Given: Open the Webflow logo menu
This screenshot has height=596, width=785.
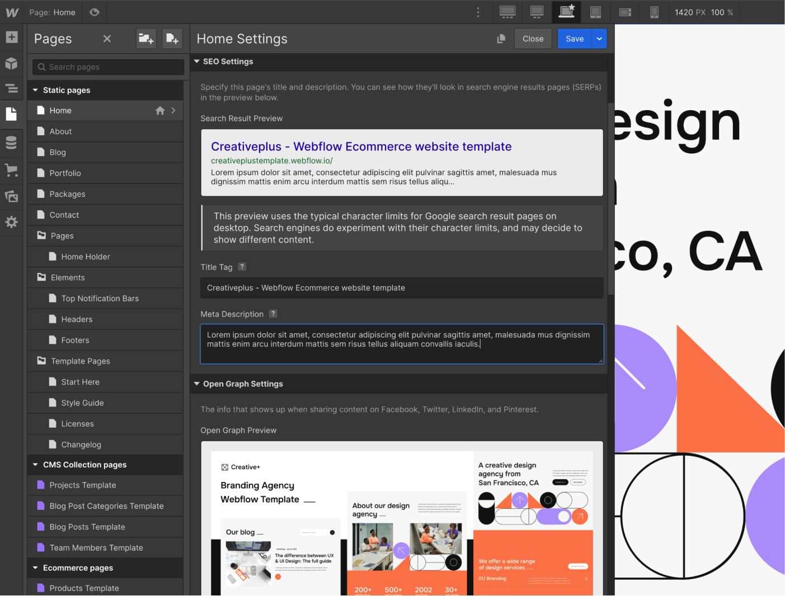Looking at the screenshot, I should [x=12, y=12].
